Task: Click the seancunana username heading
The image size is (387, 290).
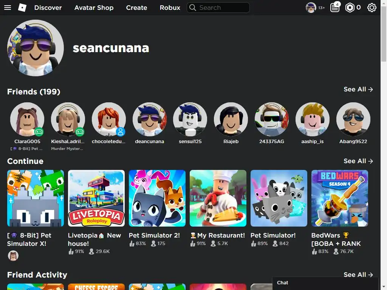Action: click(111, 48)
